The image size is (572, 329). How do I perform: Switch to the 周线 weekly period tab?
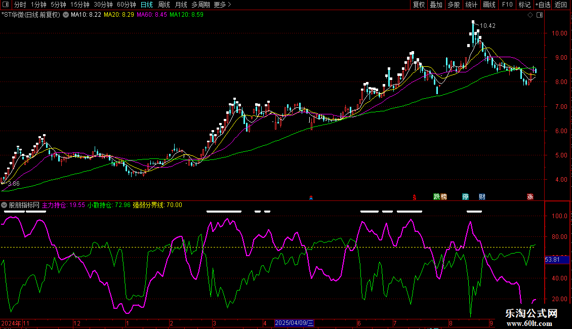164,5
